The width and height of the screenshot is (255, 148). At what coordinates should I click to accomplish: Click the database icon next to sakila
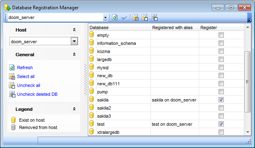click(91, 99)
